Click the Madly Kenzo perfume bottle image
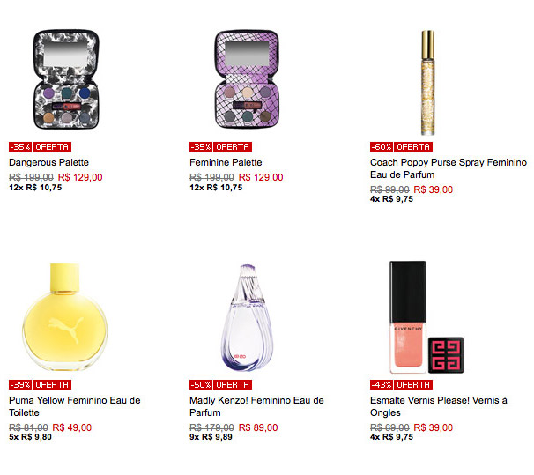 point(247,317)
